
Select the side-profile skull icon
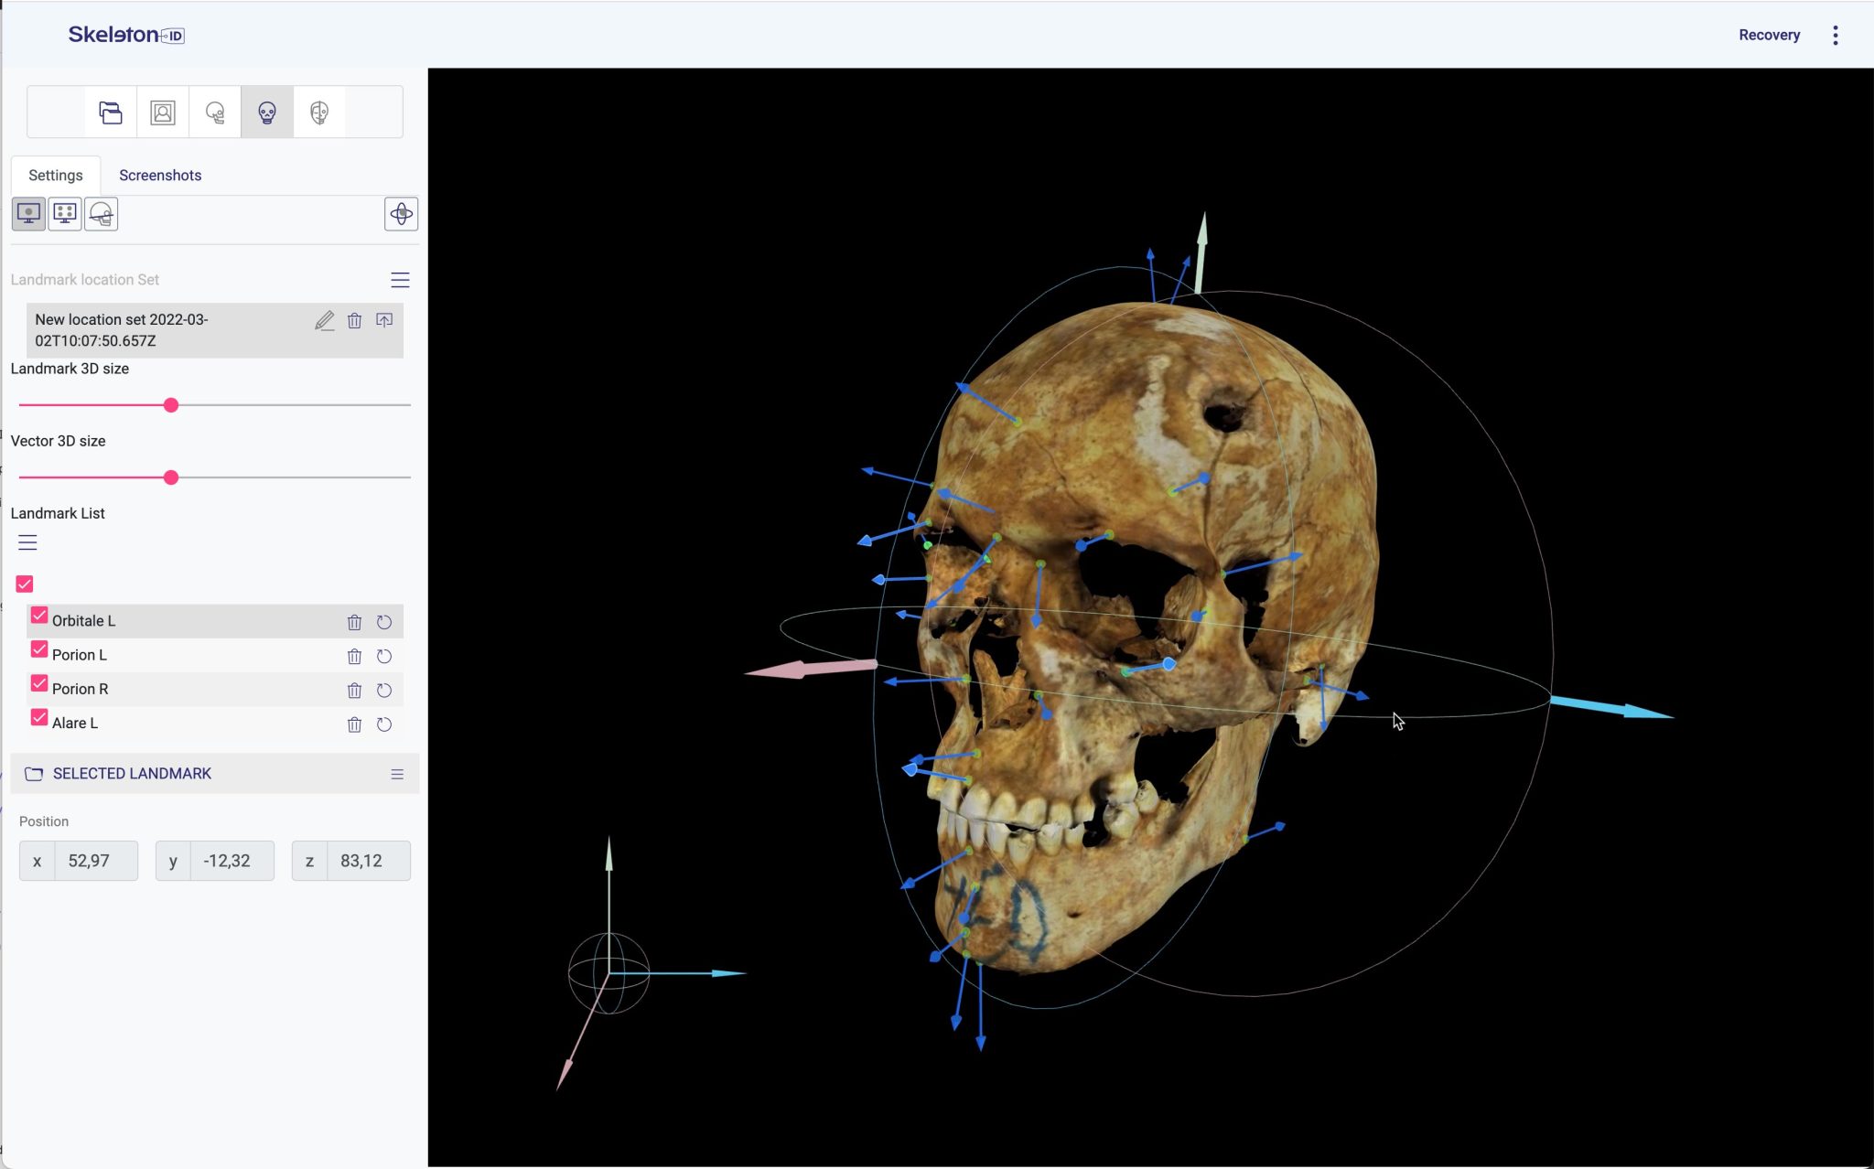click(x=215, y=113)
